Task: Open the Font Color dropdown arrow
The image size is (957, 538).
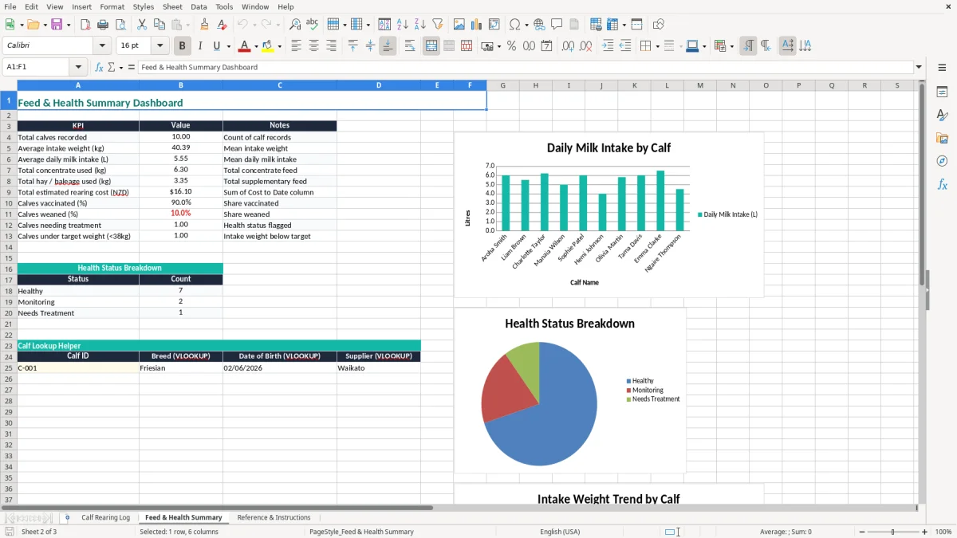Action: 256,46
